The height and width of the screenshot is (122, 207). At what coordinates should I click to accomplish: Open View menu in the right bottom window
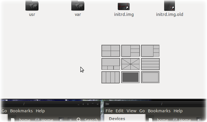[132, 111]
